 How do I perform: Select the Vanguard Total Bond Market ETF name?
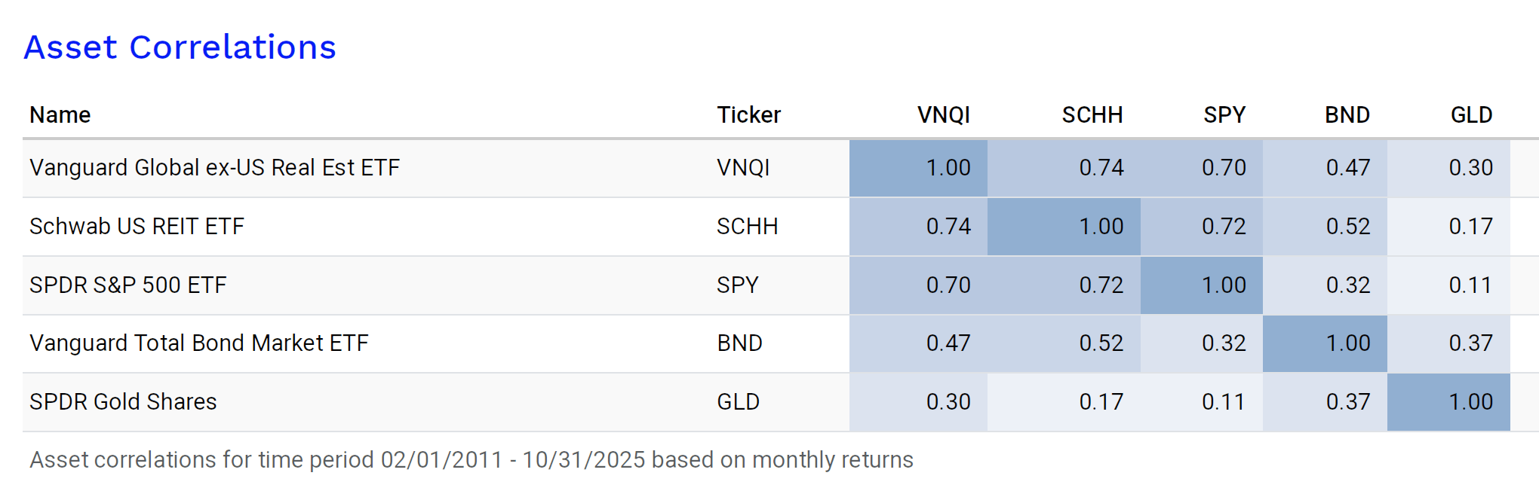[x=198, y=343]
